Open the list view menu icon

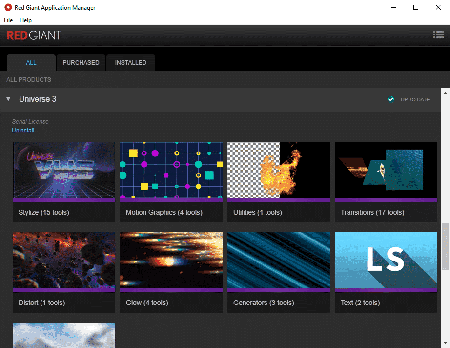click(x=438, y=35)
